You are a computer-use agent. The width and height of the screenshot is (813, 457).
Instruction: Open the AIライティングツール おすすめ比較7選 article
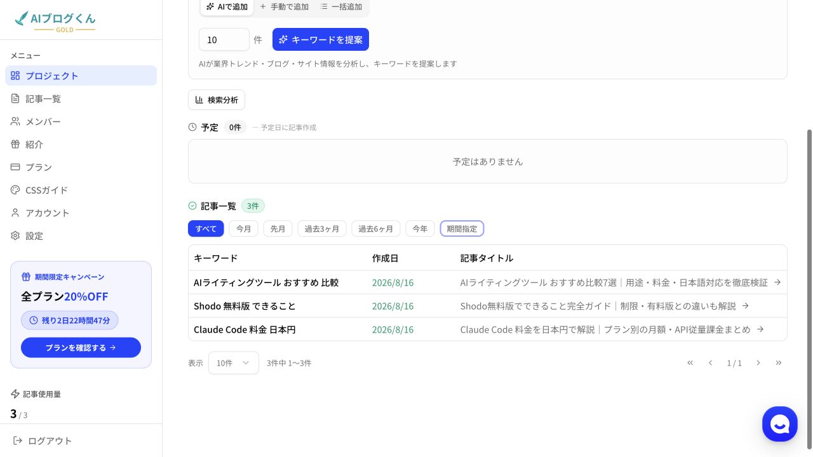click(x=621, y=282)
